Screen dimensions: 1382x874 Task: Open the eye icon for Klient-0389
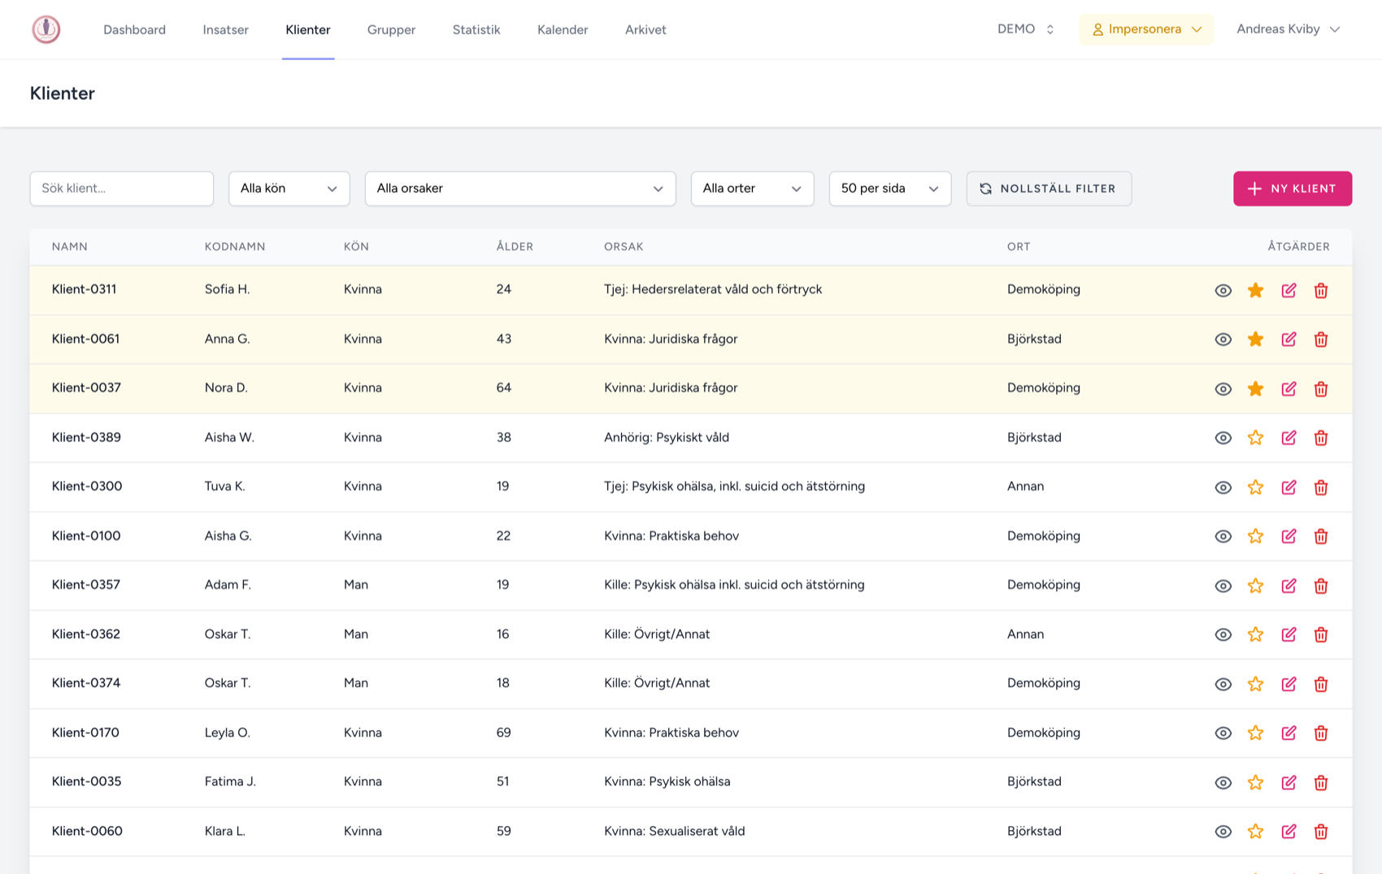(x=1223, y=438)
